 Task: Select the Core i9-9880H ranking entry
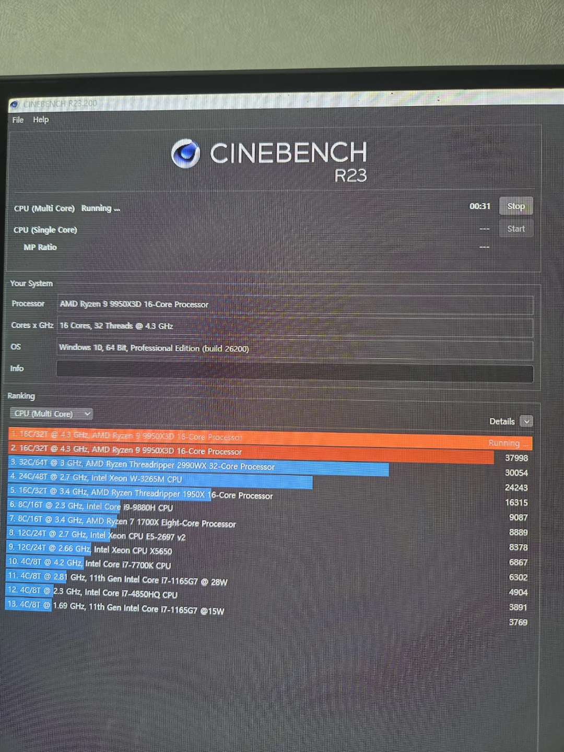click(x=90, y=507)
